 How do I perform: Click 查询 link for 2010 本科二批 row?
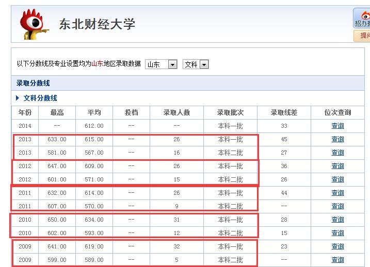tap(337, 233)
